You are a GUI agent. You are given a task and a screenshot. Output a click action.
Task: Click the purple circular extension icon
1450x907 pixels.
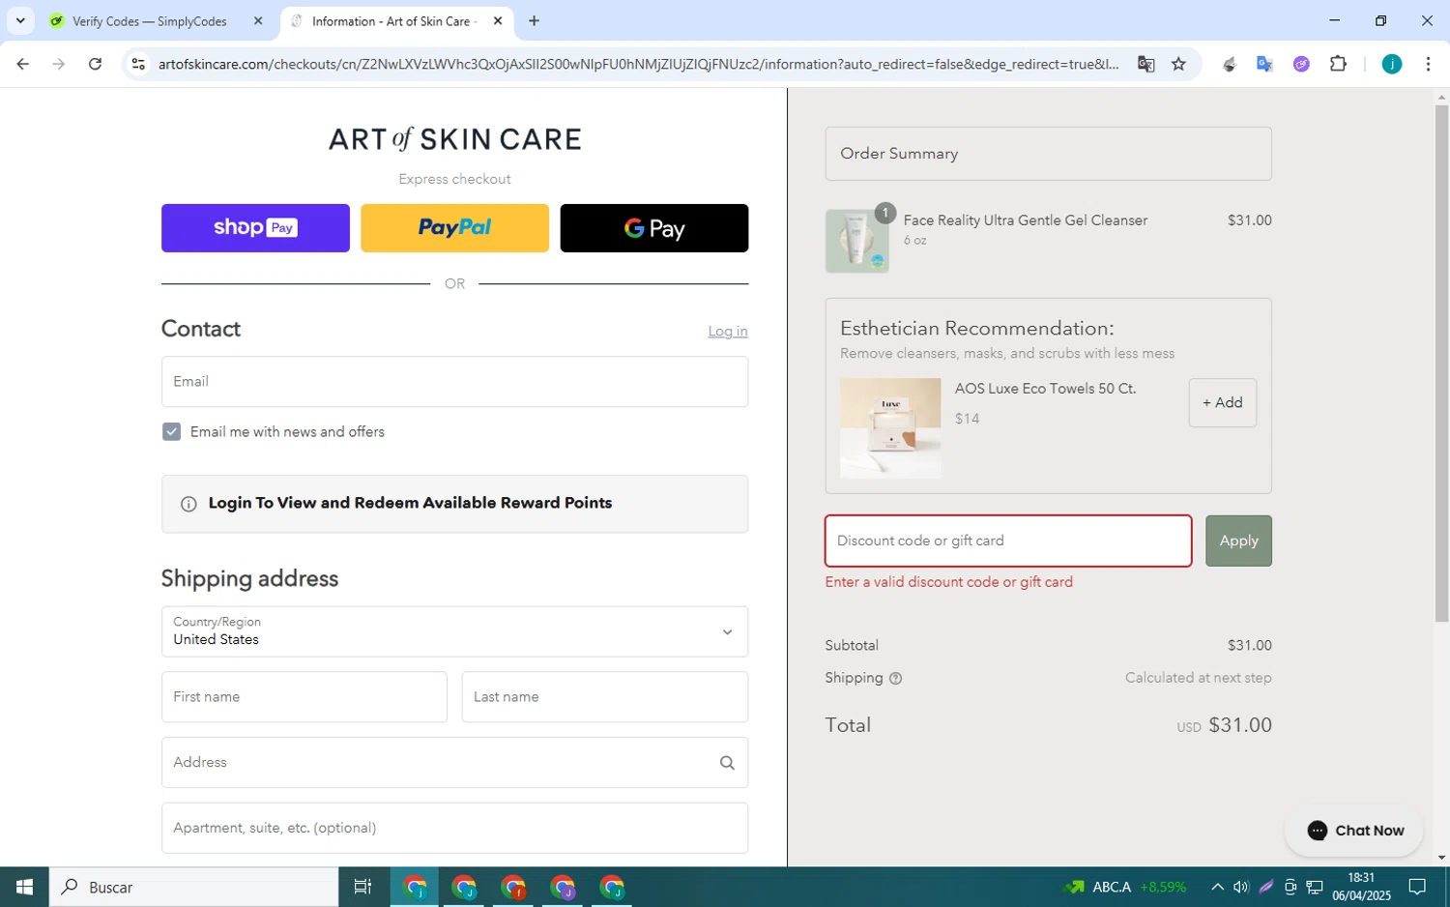point(1301,64)
